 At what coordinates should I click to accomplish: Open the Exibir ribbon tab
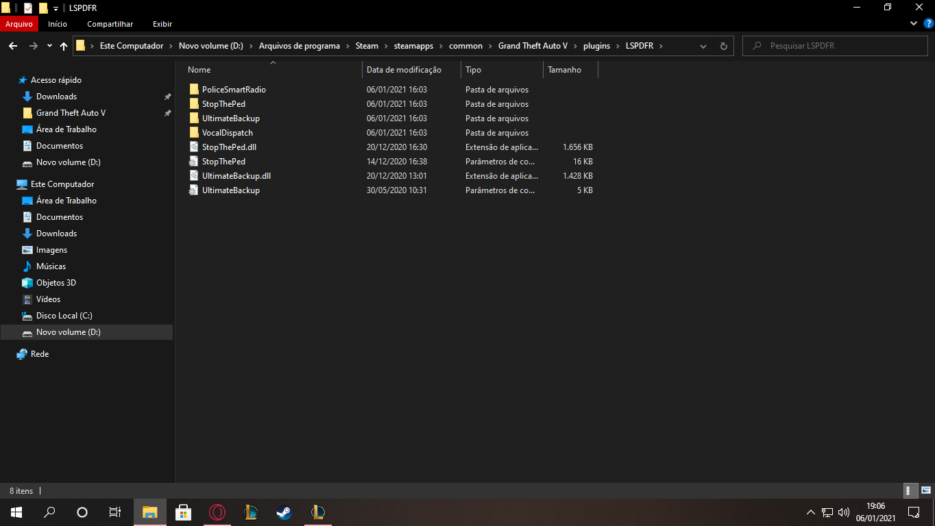[162, 24]
